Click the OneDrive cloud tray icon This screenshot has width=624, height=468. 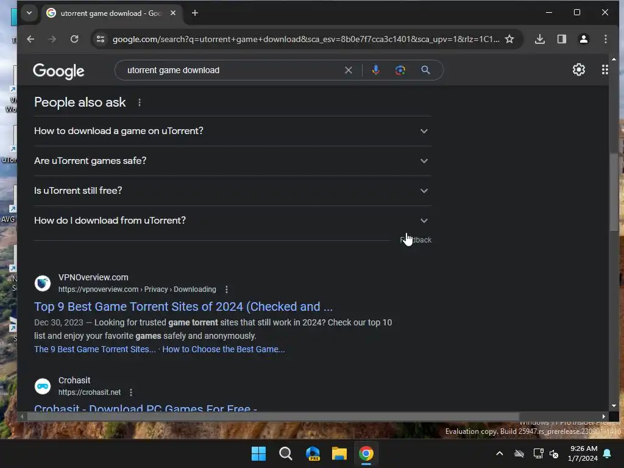(519, 453)
